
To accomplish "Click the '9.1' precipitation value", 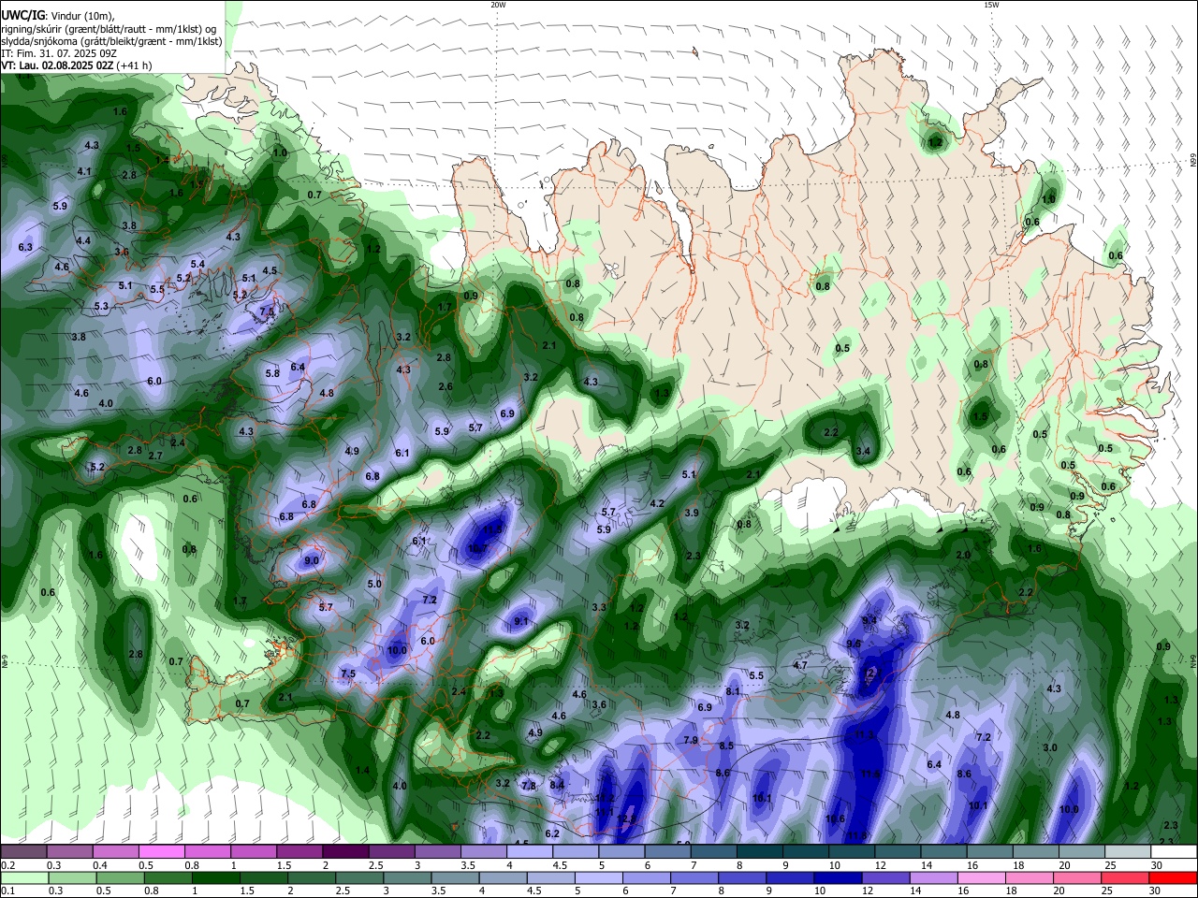I will [x=521, y=621].
